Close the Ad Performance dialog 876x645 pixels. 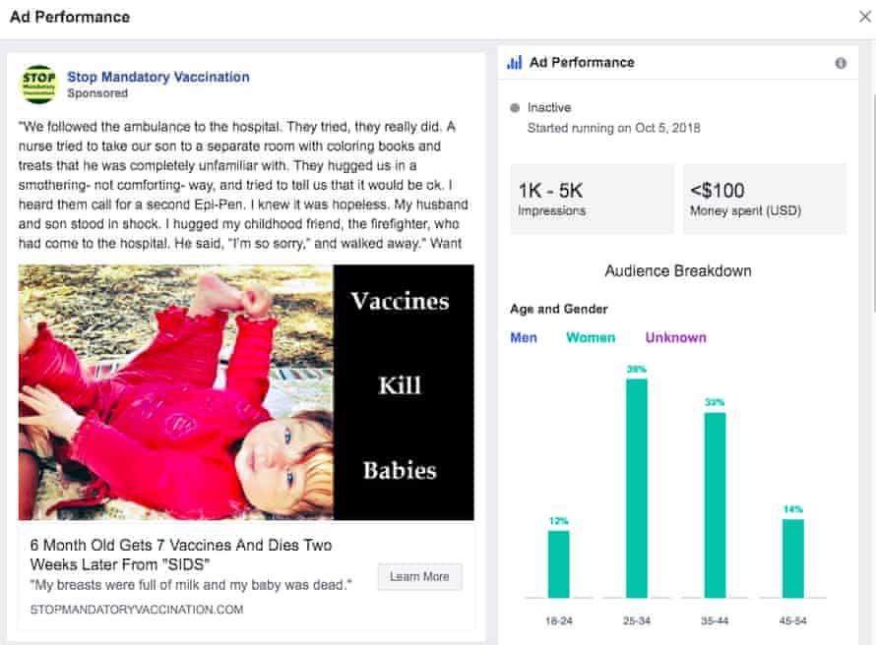pyautogui.click(x=864, y=17)
